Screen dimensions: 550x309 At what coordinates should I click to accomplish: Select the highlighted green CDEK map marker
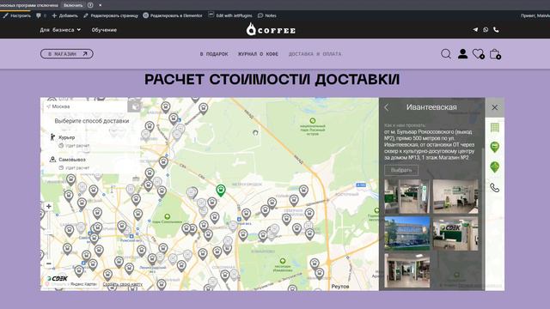click(x=220, y=191)
